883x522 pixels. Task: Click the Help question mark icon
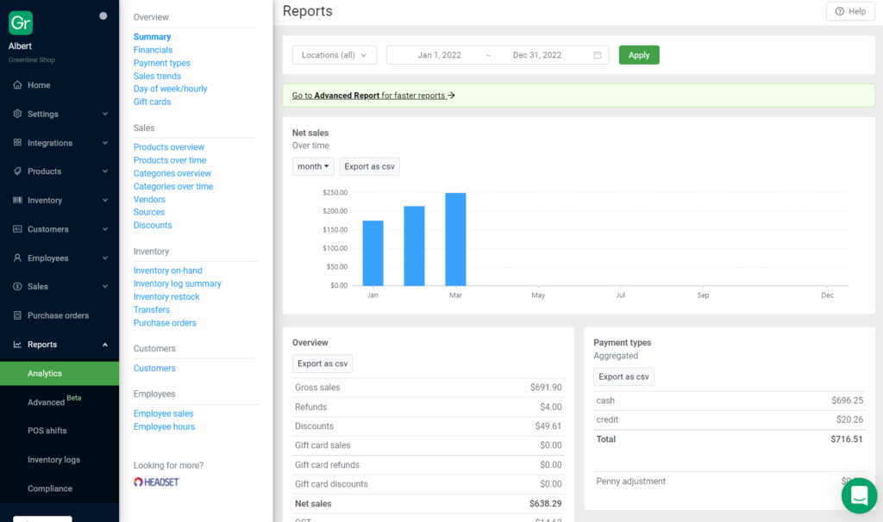point(840,11)
